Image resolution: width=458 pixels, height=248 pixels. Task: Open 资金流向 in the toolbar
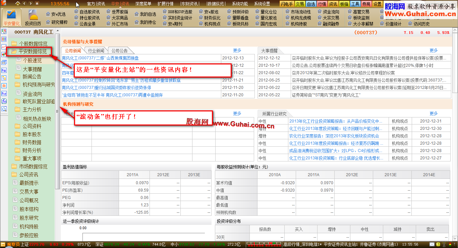coord(328,12)
